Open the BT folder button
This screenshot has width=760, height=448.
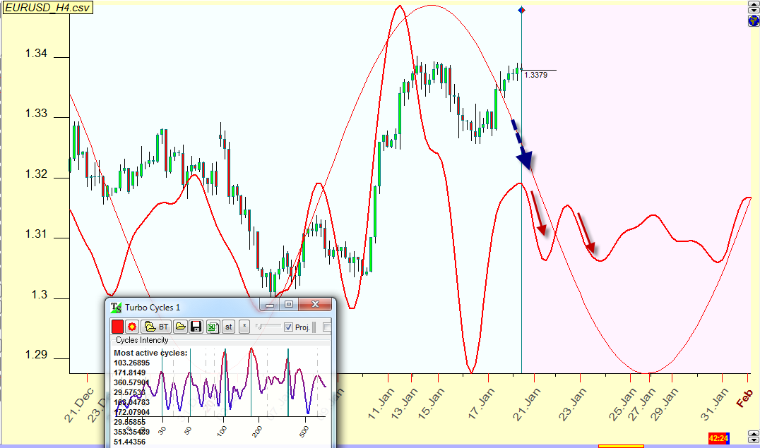coord(157,327)
